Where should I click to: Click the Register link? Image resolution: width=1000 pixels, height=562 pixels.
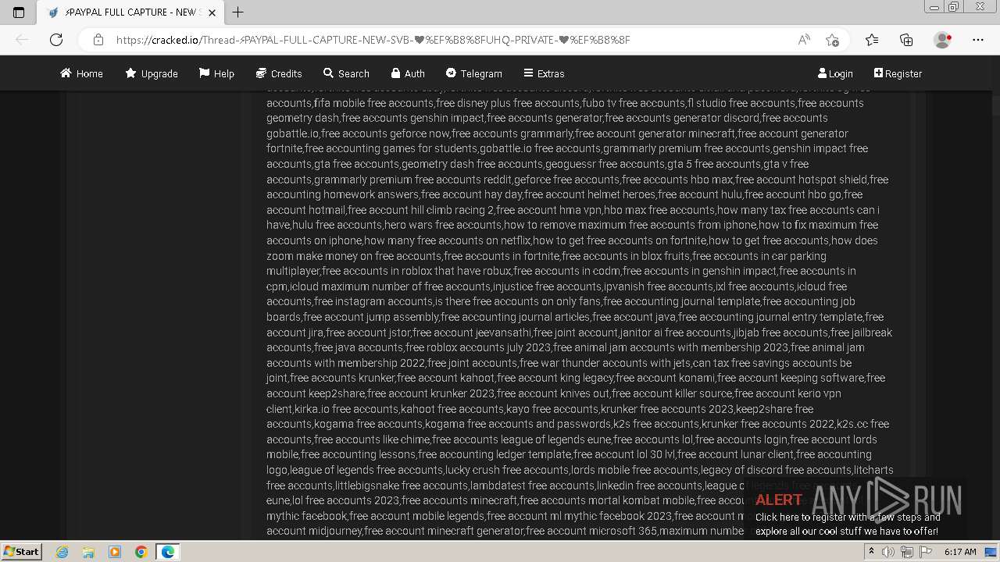pos(898,73)
